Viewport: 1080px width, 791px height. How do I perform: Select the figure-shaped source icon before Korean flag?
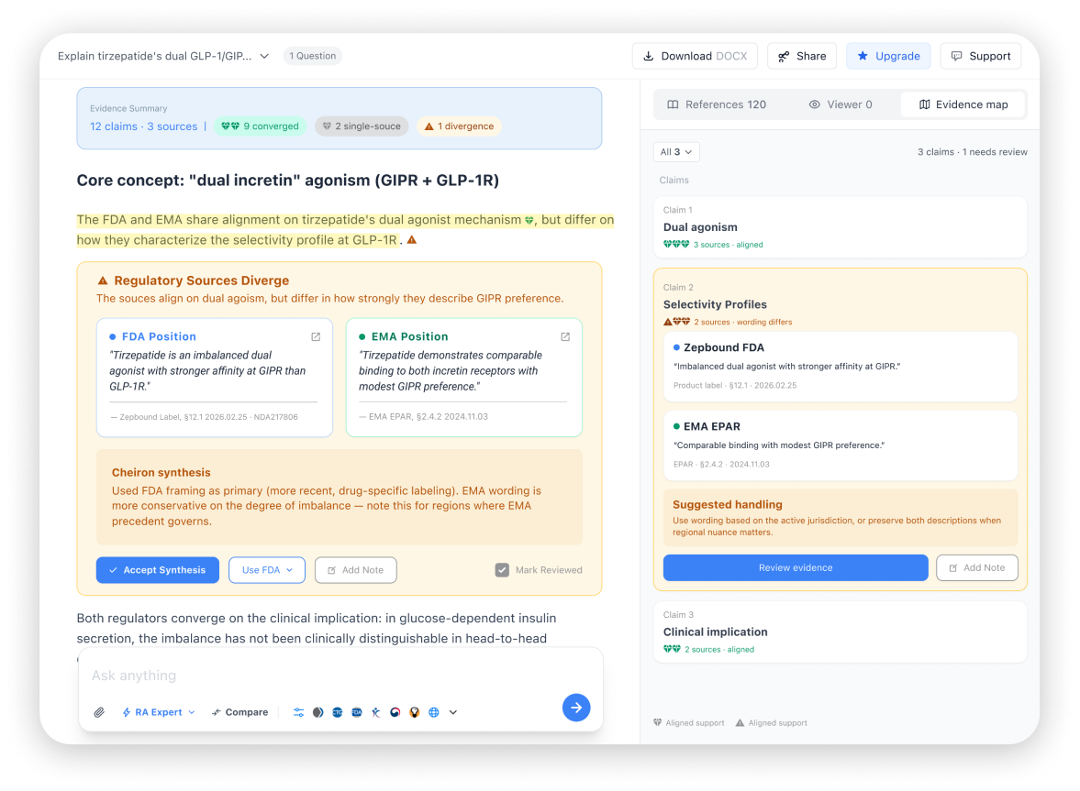pyautogui.click(x=375, y=712)
